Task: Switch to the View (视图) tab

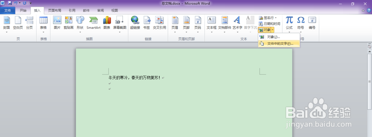Action: click(115, 10)
